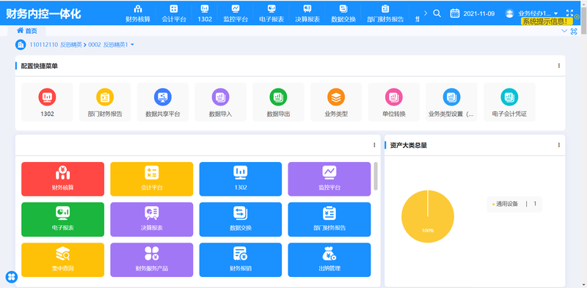Click breadcrumb 110112110 反恐精英
The width and height of the screenshot is (587, 288).
(56, 45)
